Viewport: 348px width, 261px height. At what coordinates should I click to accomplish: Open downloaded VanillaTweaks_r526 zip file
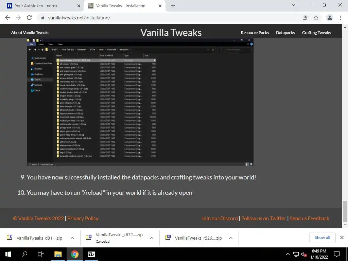198,238
